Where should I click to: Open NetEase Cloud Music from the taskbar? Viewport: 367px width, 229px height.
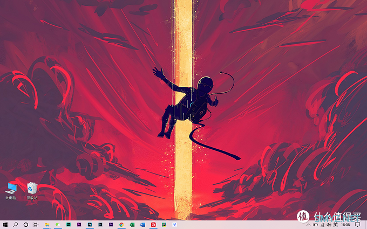[153, 225]
